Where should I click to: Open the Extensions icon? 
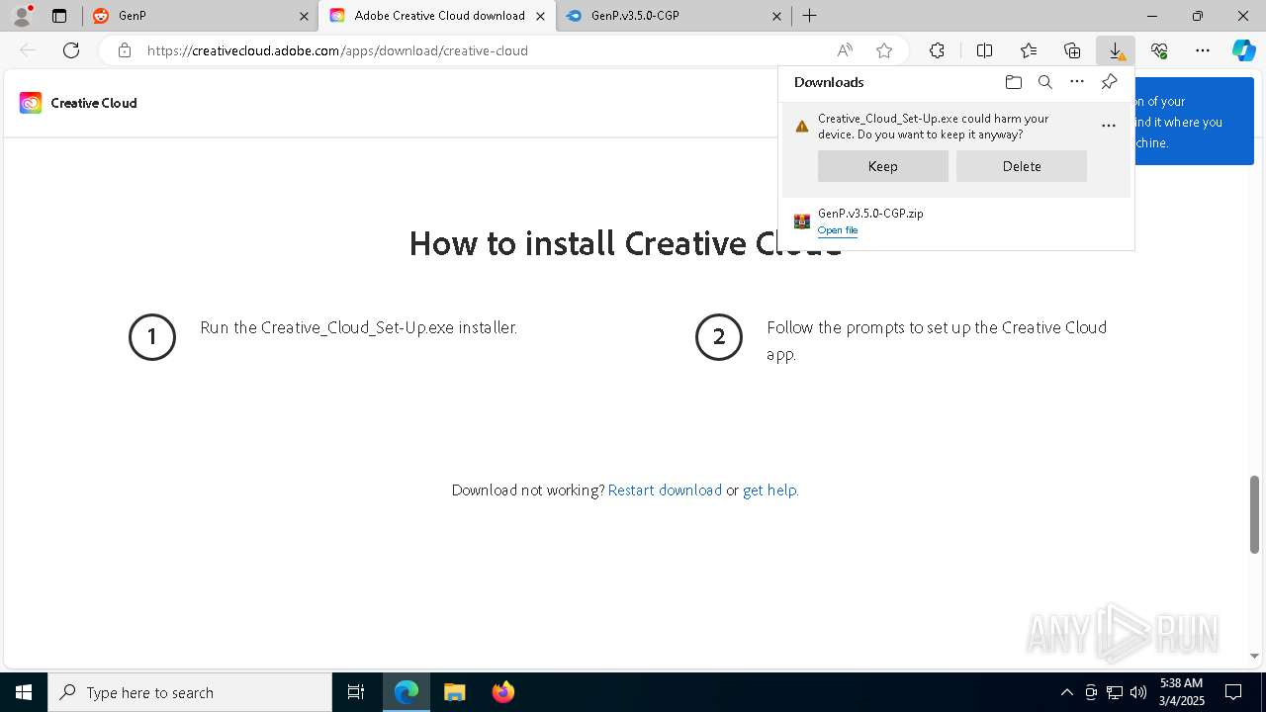(x=937, y=50)
